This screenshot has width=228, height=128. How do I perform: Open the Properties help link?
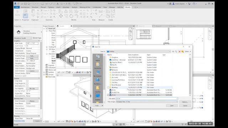19,121
